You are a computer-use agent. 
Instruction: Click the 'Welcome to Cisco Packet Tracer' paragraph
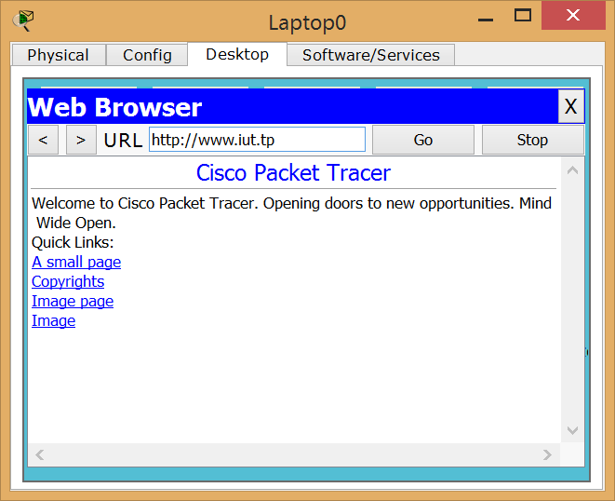[291, 213]
